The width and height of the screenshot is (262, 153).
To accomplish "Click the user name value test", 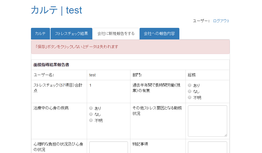I will click(x=92, y=75).
